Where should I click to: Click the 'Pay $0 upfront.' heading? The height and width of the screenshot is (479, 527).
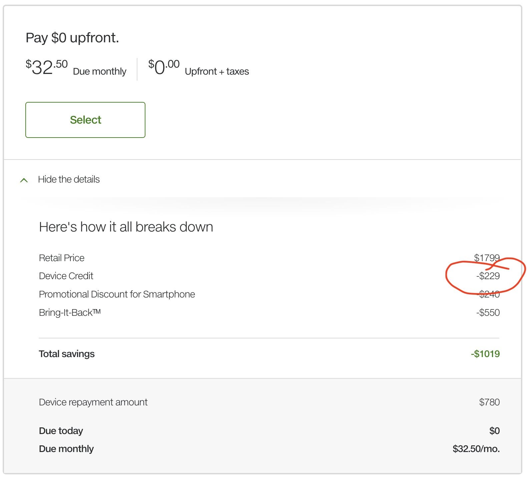click(72, 38)
